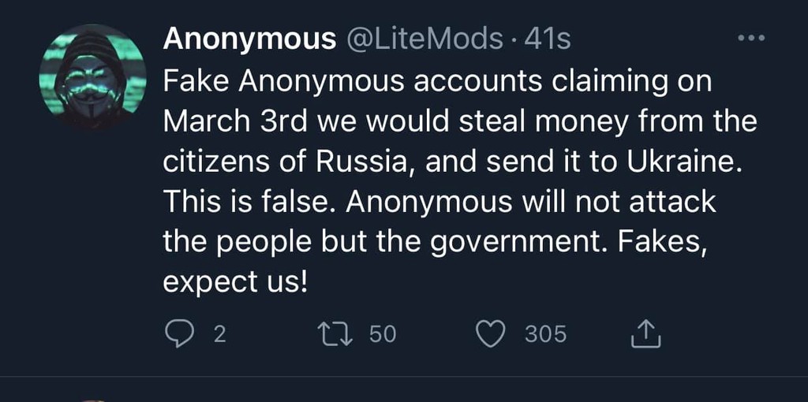Click the first line 'Fake Anonymous accounts claiming on'
The image size is (808, 402).
[x=437, y=81]
